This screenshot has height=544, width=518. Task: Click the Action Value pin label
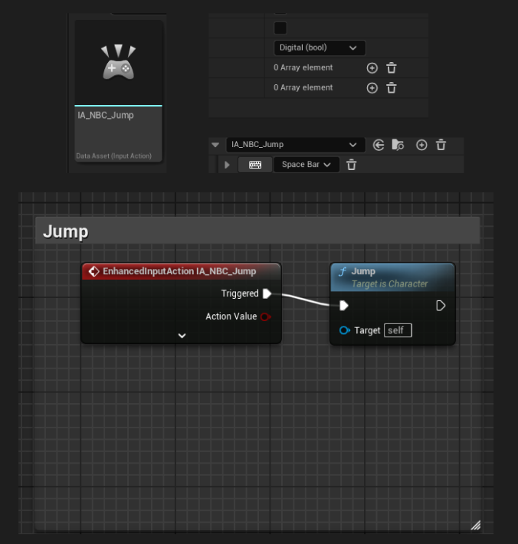231,316
